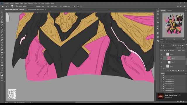Image resolution: width=187 pixels, height=105 pixels.
Task: Open the Edición menu
Action: [x=12, y=3]
